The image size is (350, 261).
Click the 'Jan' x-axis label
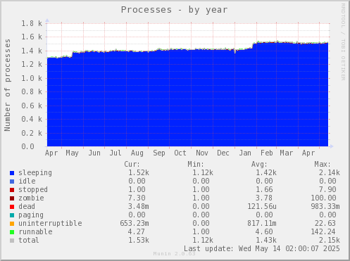[x=245, y=153]
